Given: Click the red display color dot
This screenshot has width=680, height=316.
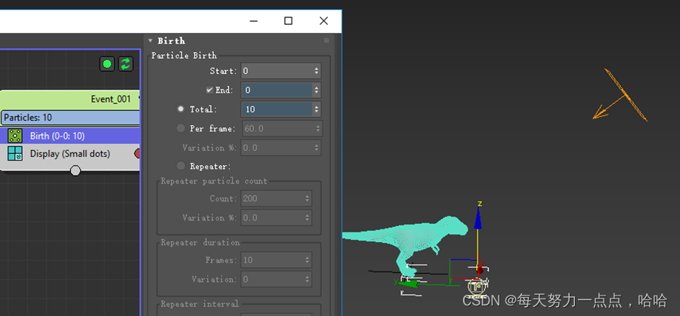Looking at the screenshot, I should click(x=138, y=154).
